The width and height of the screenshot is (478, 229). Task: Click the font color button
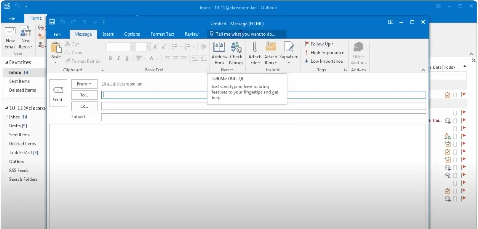(x=152, y=58)
